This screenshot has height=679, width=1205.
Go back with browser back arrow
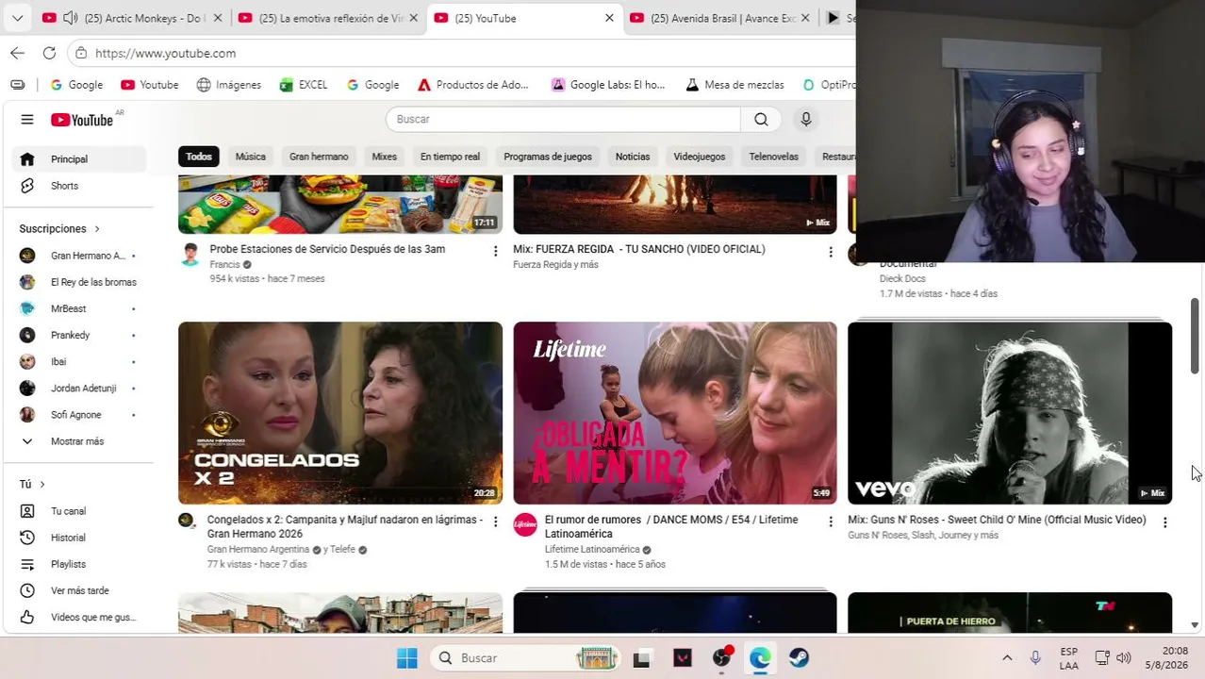[x=18, y=53]
